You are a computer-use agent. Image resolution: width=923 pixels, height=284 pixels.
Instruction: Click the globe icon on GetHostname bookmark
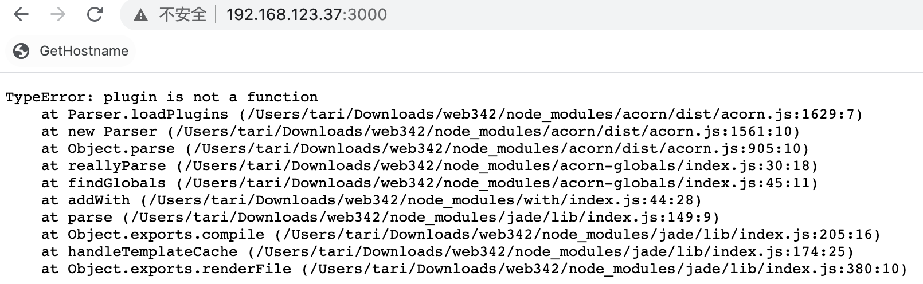21,51
